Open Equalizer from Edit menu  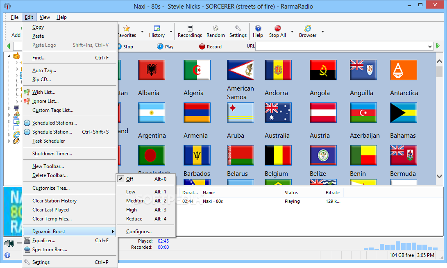(70, 241)
